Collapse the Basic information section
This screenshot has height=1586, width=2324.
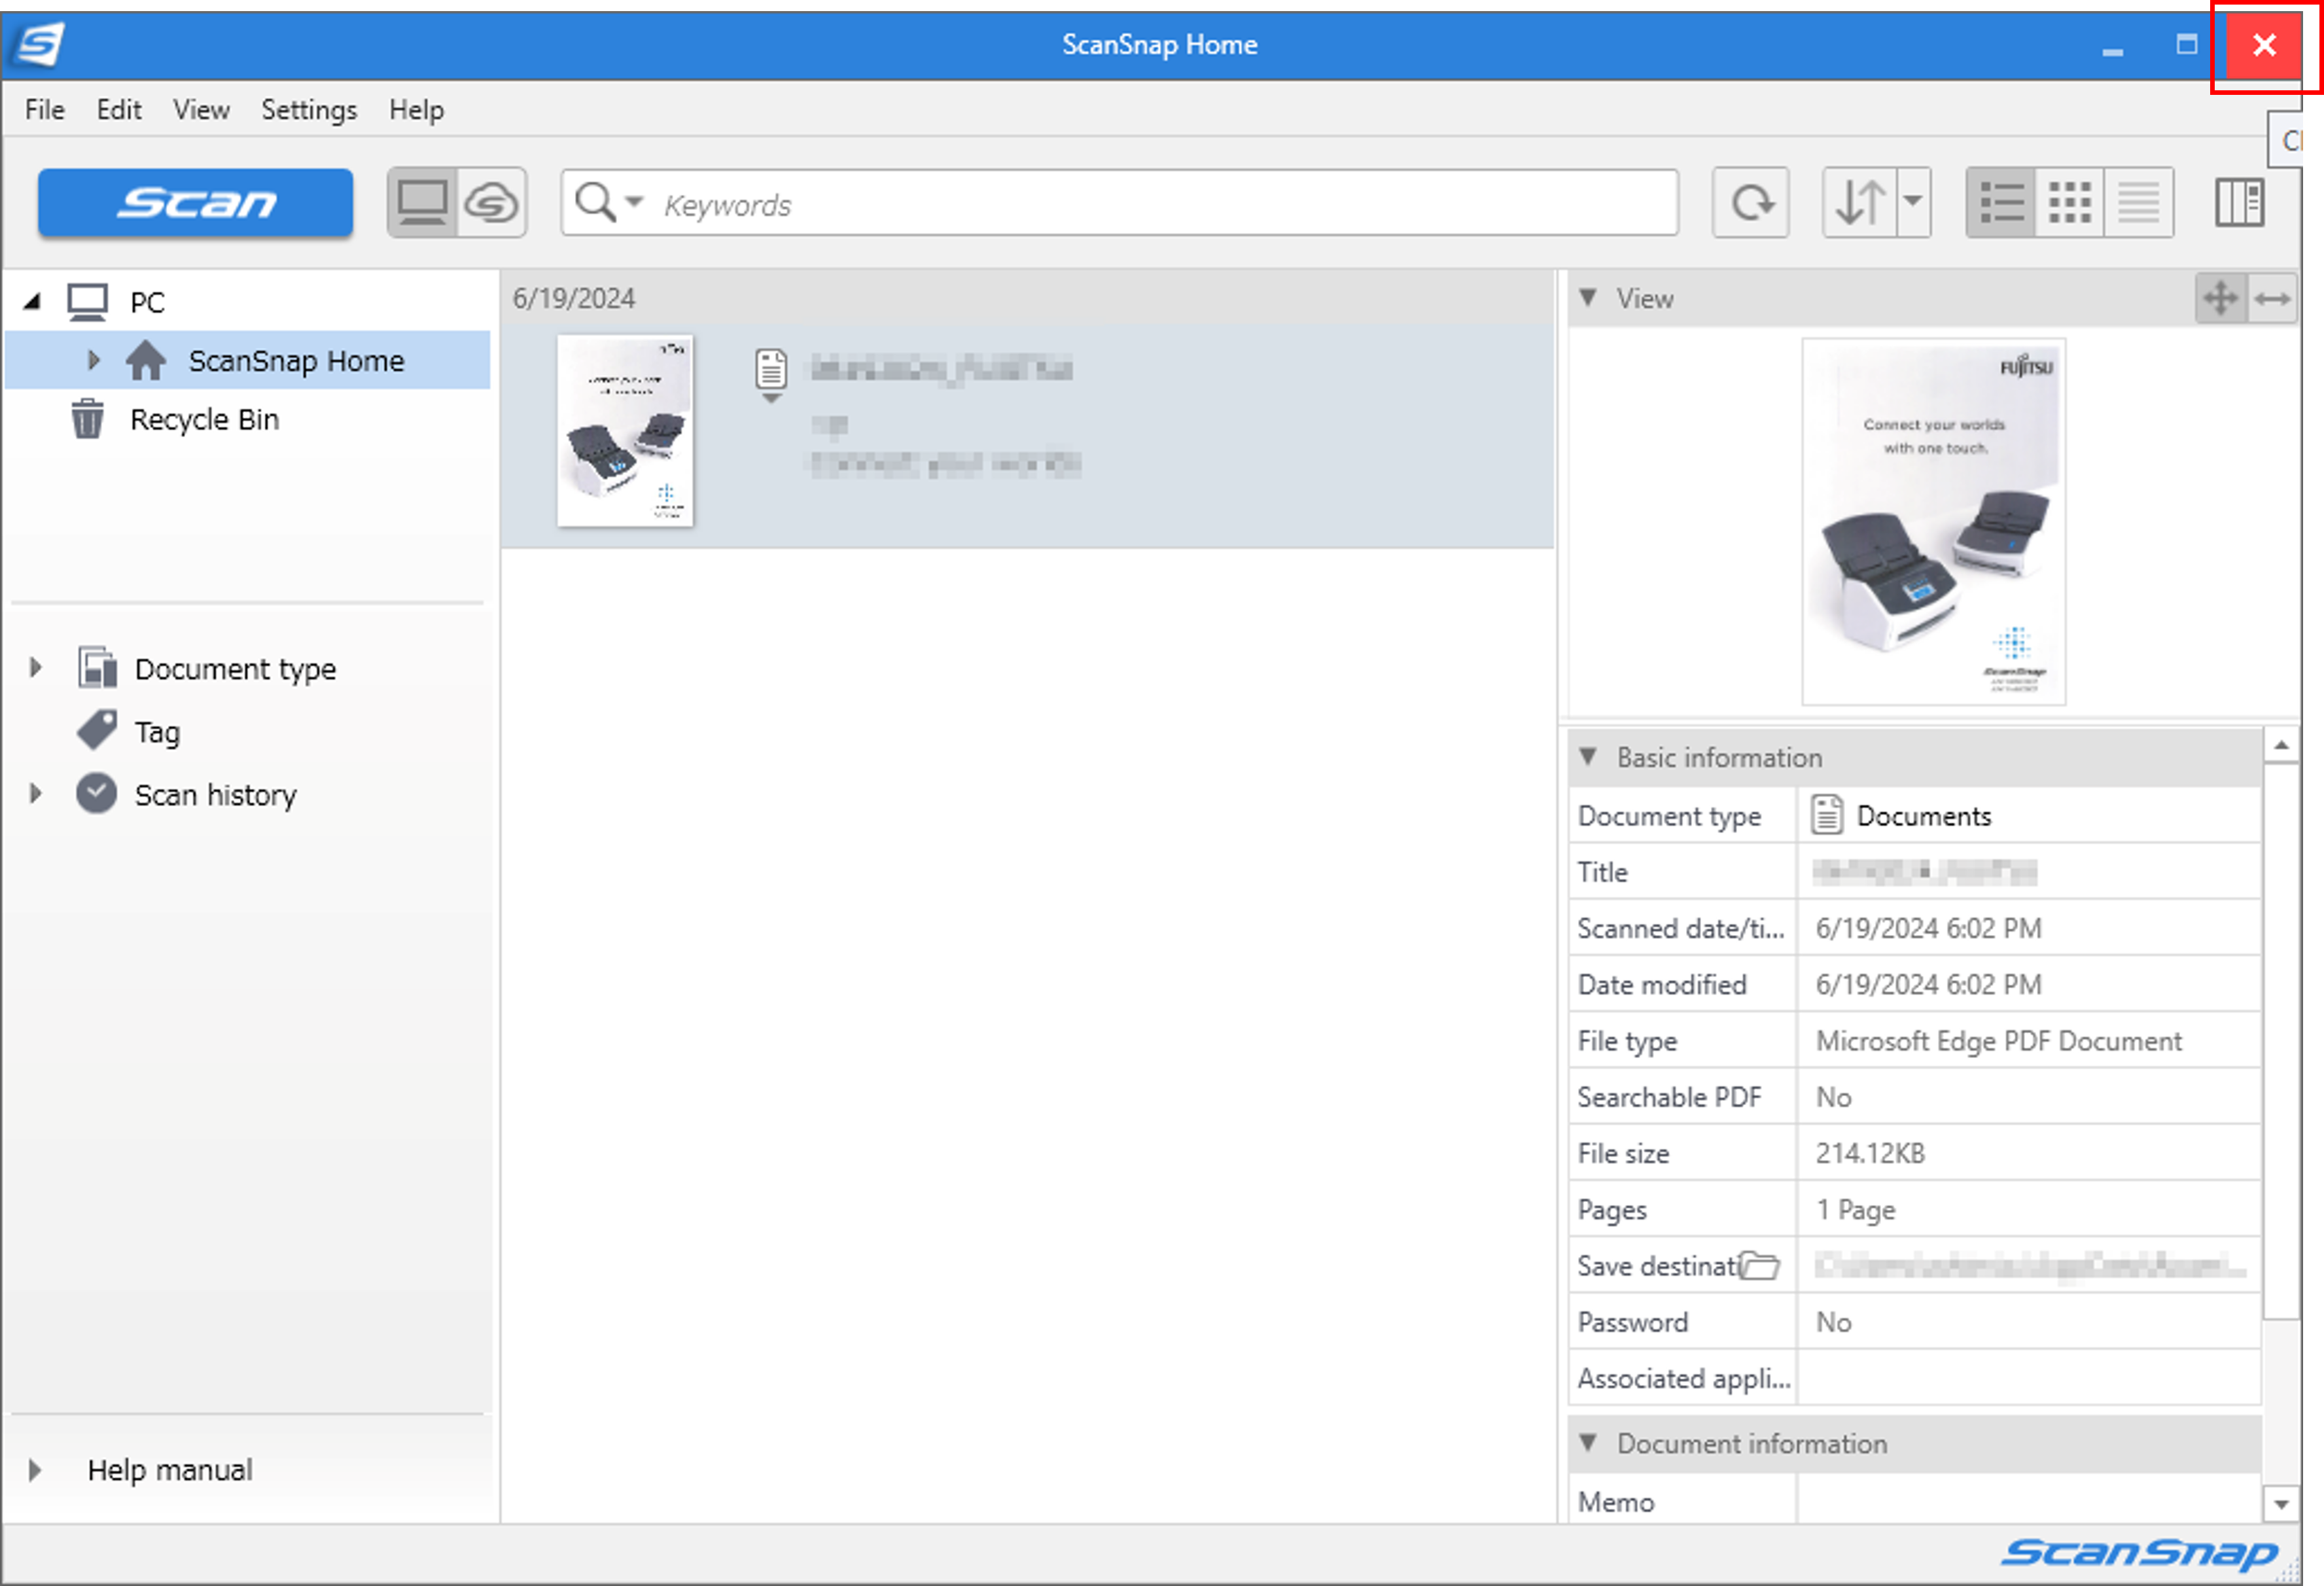[1588, 757]
